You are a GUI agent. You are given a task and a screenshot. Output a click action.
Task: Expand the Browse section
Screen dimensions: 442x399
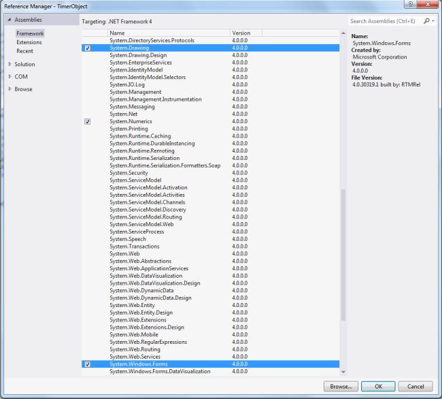(x=10, y=89)
